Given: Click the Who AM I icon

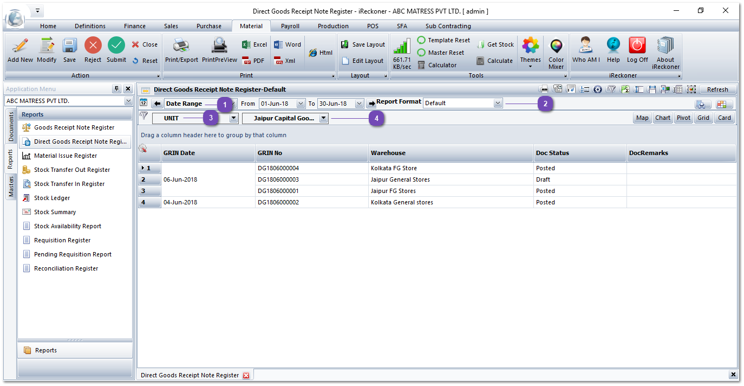Looking at the screenshot, I should click(585, 46).
